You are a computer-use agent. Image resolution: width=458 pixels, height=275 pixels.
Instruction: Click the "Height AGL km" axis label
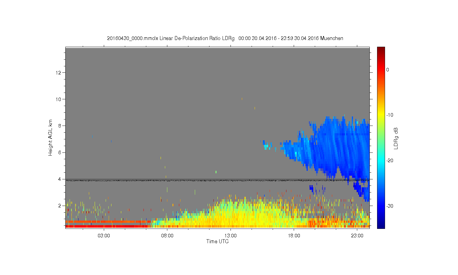click(x=50, y=137)
